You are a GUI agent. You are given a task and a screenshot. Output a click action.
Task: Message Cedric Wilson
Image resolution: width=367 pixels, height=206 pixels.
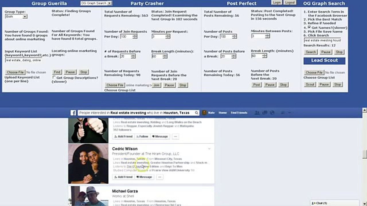tap(144, 177)
